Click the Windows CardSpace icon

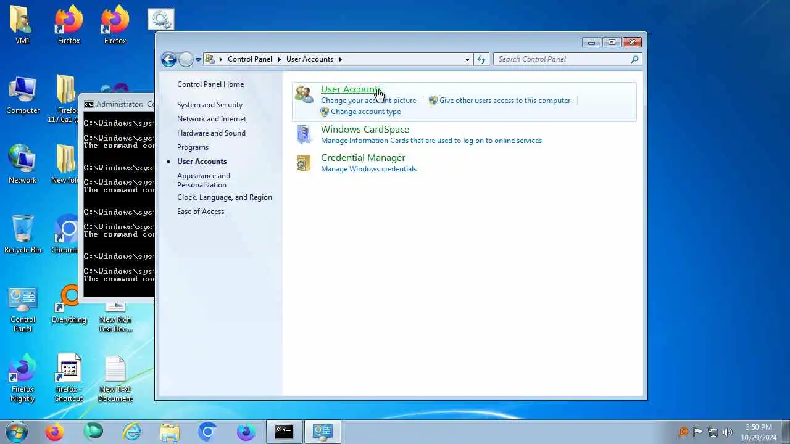pos(304,134)
